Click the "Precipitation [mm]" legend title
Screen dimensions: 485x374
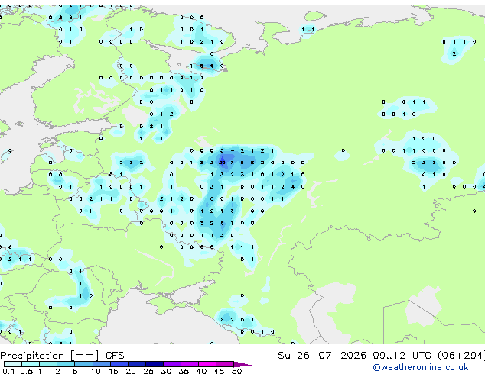(x=50, y=356)
